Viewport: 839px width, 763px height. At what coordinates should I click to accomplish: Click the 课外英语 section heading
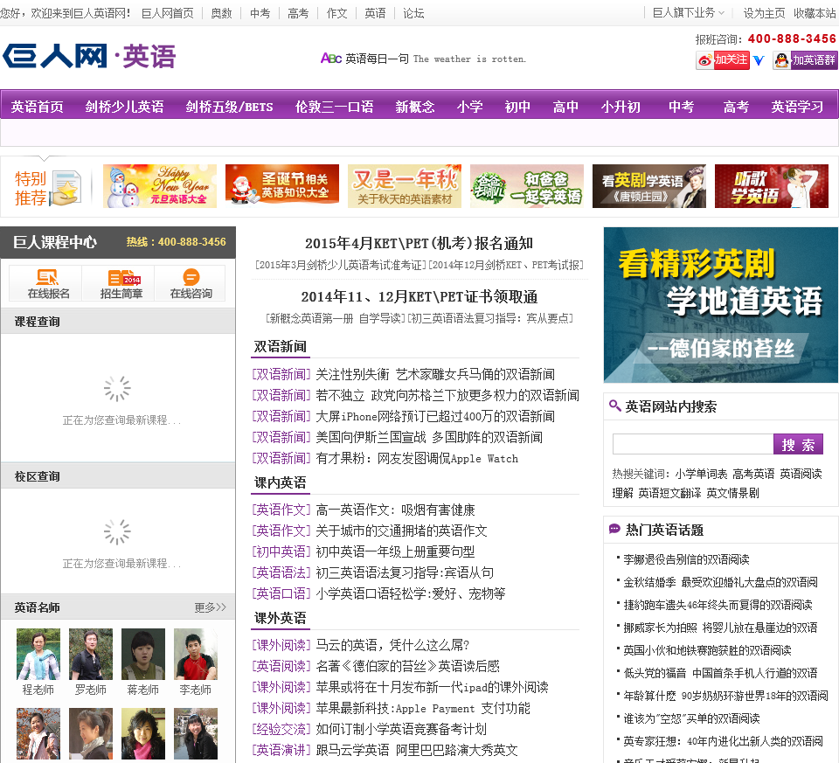[x=280, y=618]
